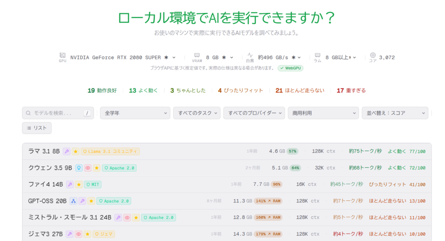Filter by 13 よく動く rating
The image size is (445, 241).
[143, 91]
